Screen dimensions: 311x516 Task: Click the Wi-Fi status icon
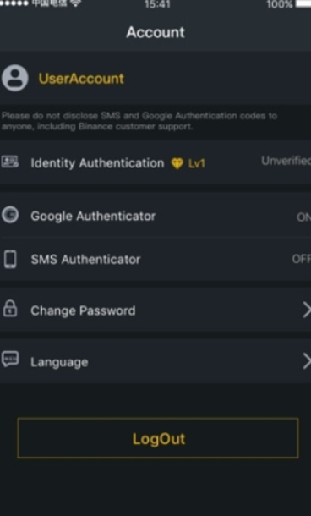pyautogui.click(x=75, y=3)
